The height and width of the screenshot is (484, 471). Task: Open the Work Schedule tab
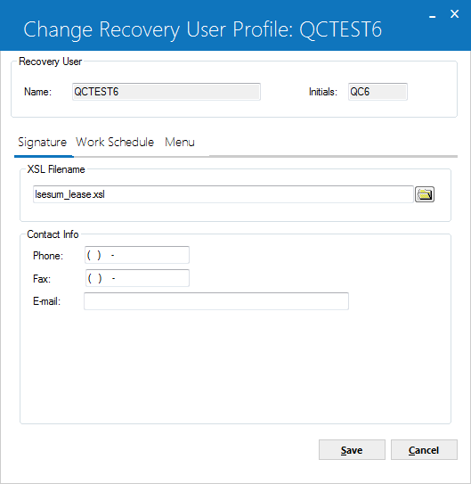115,143
